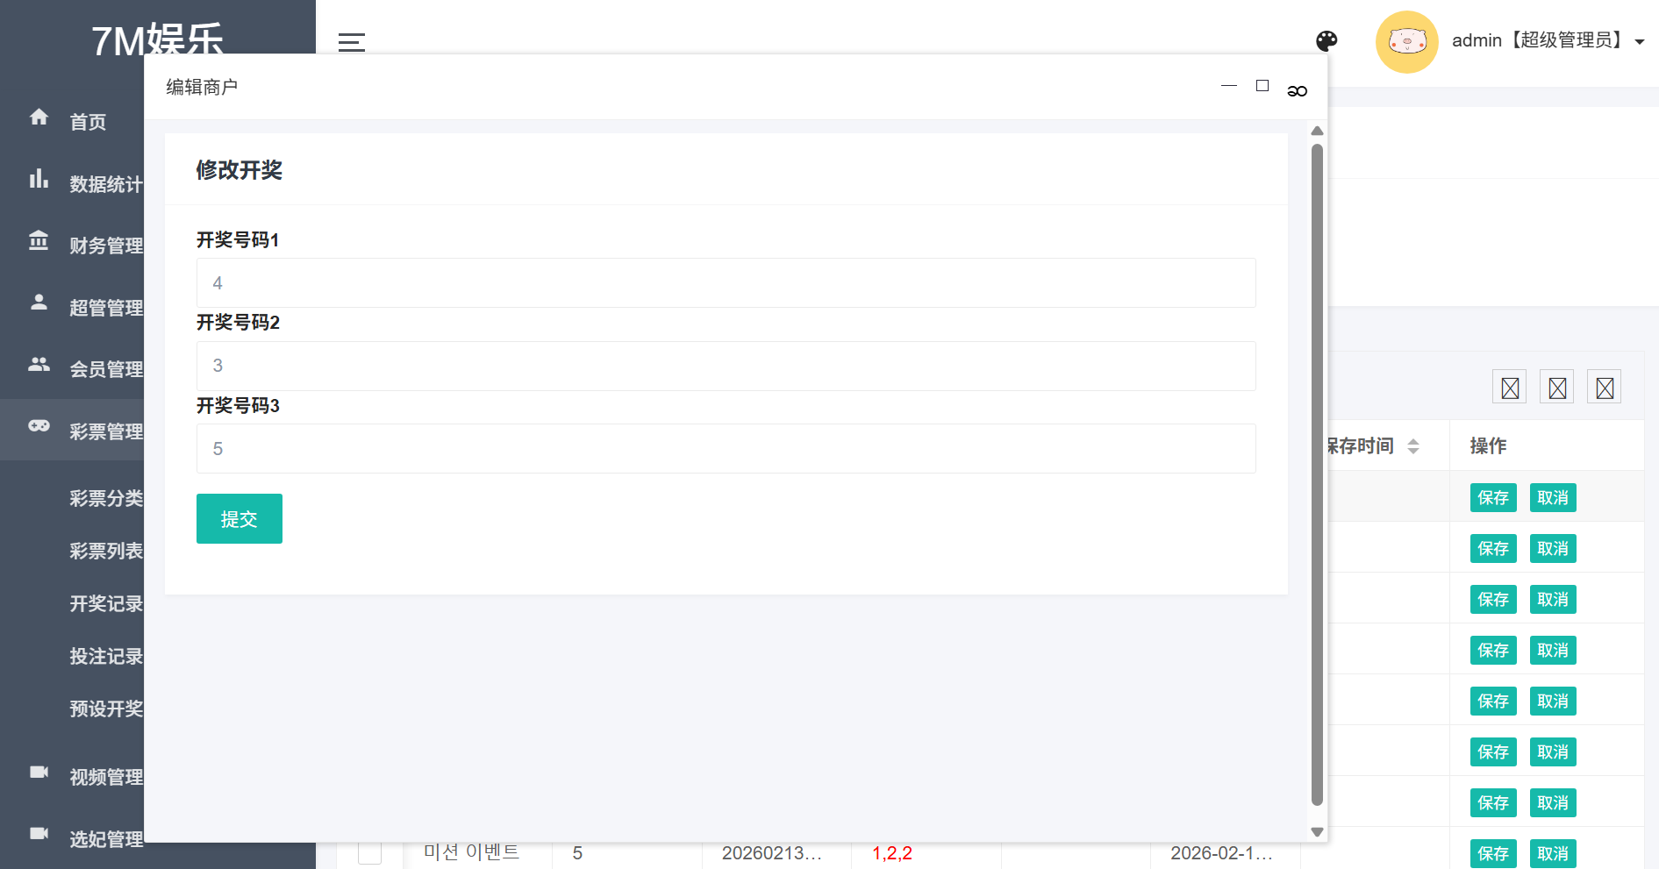Focus the 开奖号码3 input field

[x=726, y=449]
